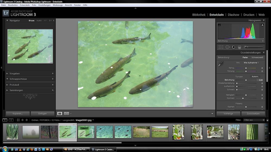The height and width of the screenshot is (152, 271).
Task: Select the Spot removal tool
Action: [227, 47]
